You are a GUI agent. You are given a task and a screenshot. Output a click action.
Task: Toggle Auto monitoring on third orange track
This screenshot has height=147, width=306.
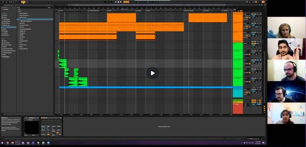[247, 36]
